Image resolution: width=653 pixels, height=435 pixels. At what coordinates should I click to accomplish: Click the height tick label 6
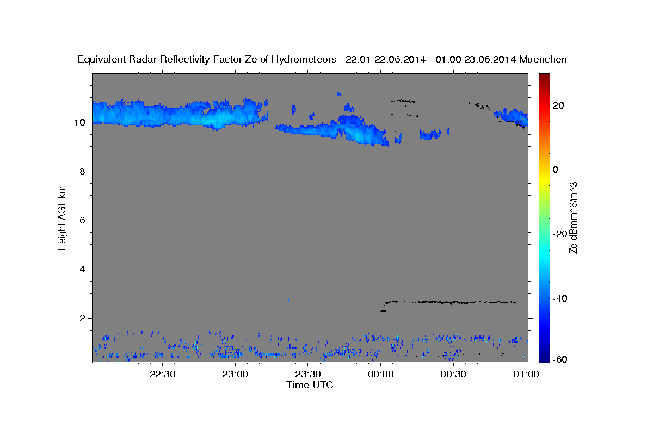pyautogui.click(x=82, y=220)
